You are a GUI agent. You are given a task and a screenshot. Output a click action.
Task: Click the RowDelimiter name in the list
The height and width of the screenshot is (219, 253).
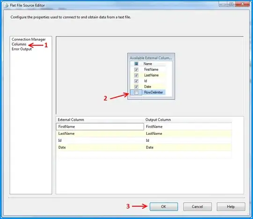(x=154, y=92)
